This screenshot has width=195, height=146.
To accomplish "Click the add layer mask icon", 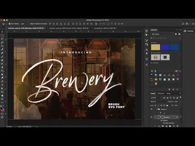I will coord(163,126).
